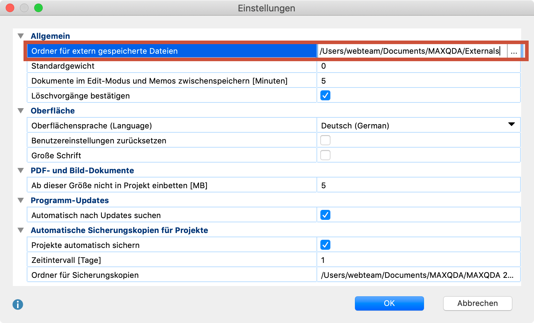
Task: Select the 'Zeitintervall [Tage]' label
Action: (x=66, y=260)
